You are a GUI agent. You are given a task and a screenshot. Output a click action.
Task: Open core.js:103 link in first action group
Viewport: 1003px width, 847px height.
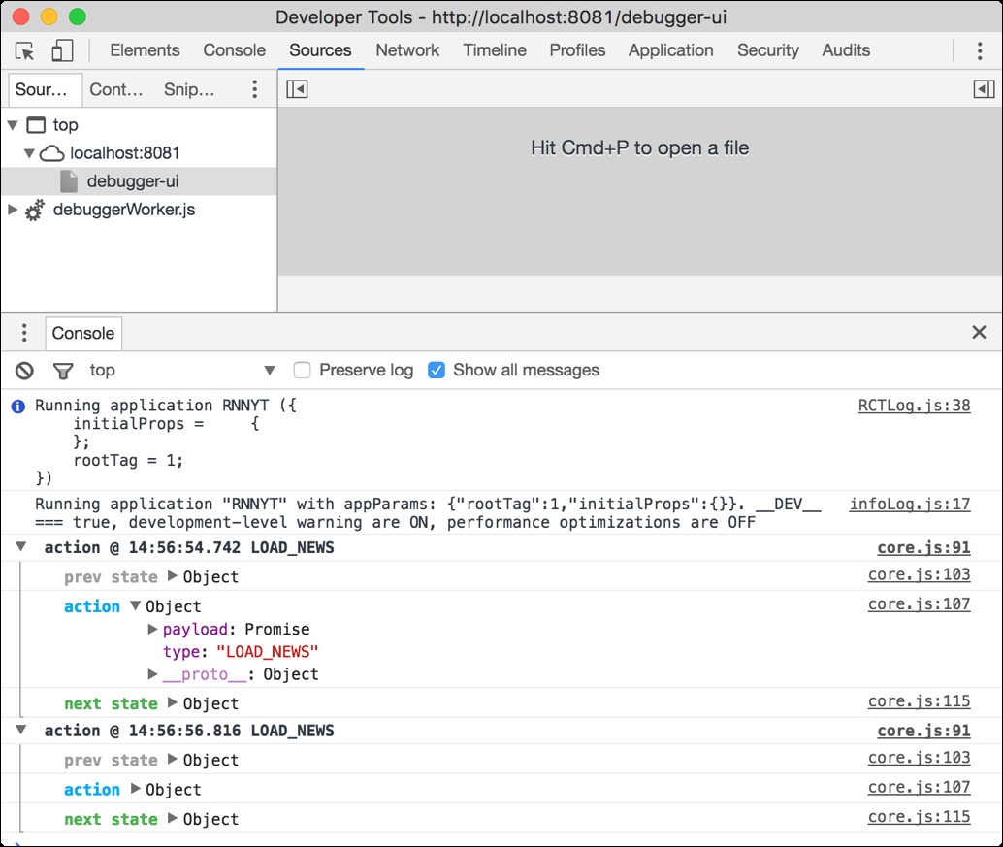[920, 574]
